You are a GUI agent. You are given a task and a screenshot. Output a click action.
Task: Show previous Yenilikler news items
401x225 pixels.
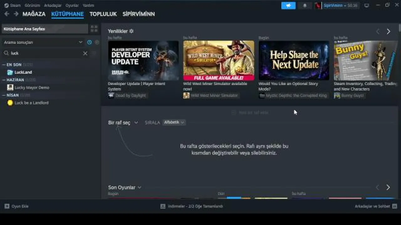click(x=378, y=31)
